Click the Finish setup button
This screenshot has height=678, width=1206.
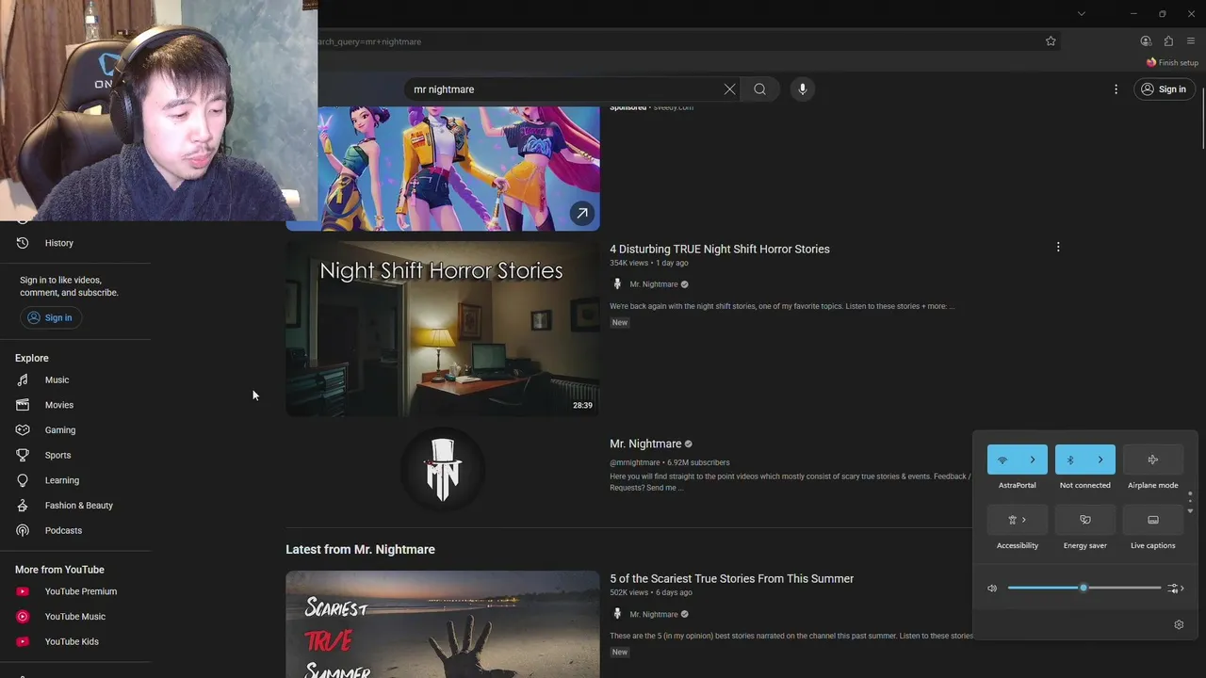[1173, 63]
